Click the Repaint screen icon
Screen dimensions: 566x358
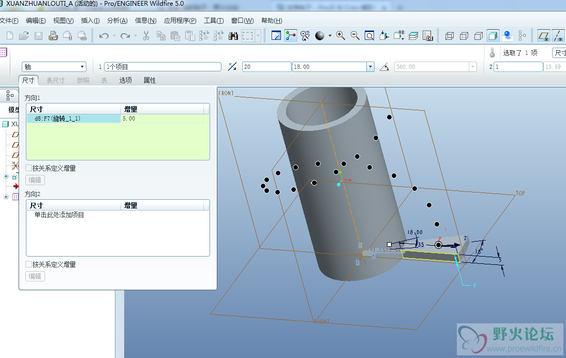pyautogui.click(x=276, y=36)
